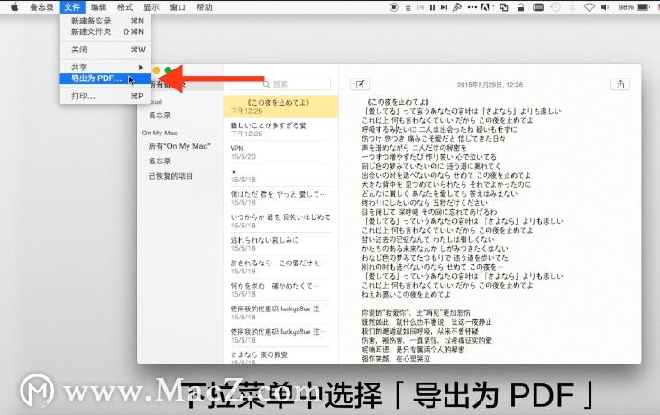Click the yellow minimize window button
Screen dimensions: 660x415
tap(157, 70)
